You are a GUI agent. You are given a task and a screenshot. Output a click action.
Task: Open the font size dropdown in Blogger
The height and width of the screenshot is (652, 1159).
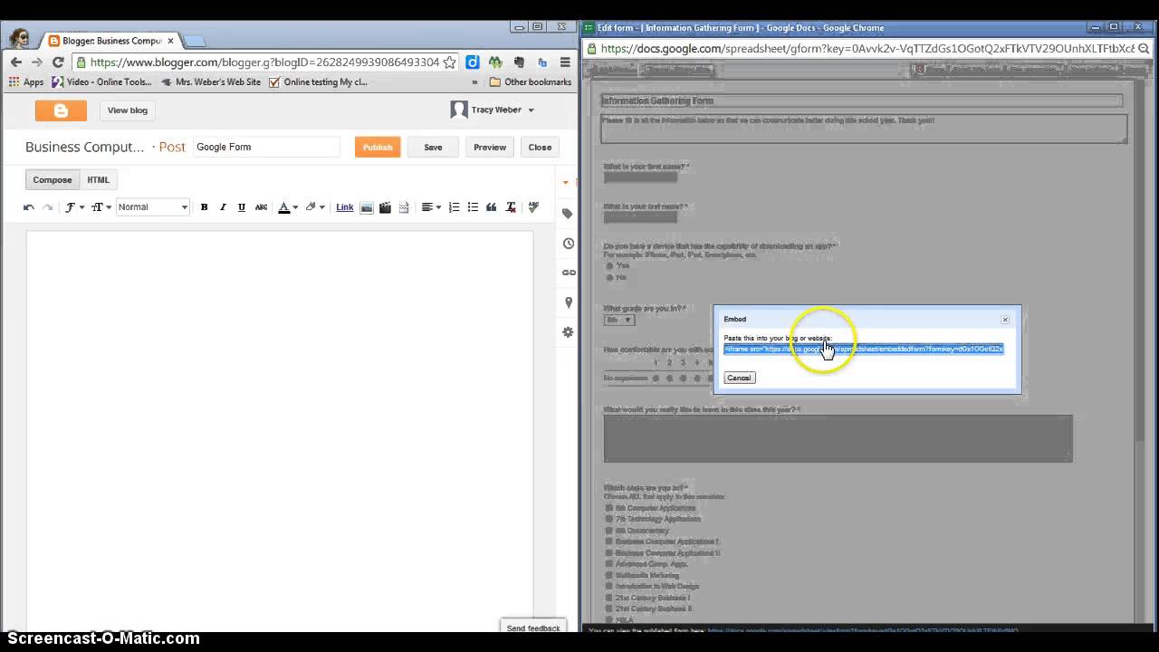tap(101, 207)
